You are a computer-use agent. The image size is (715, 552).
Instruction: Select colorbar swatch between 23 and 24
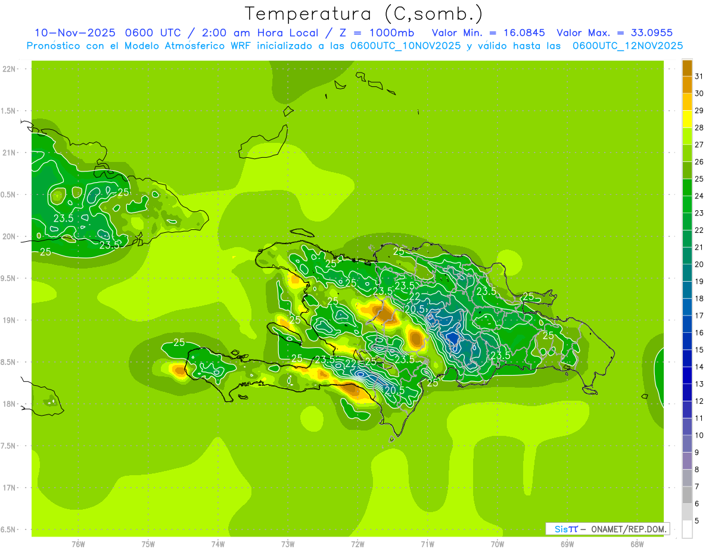point(687,204)
